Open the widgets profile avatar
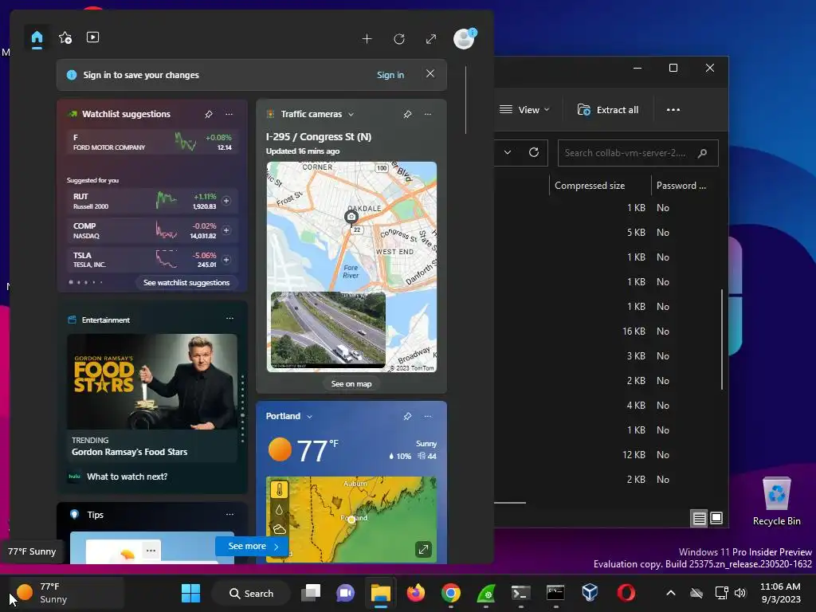 (x=464, y=38)
